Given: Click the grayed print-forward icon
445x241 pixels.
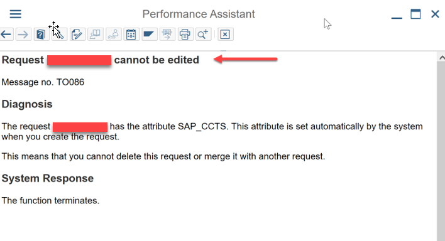Looking at the screenshot, I should [167, 35].
